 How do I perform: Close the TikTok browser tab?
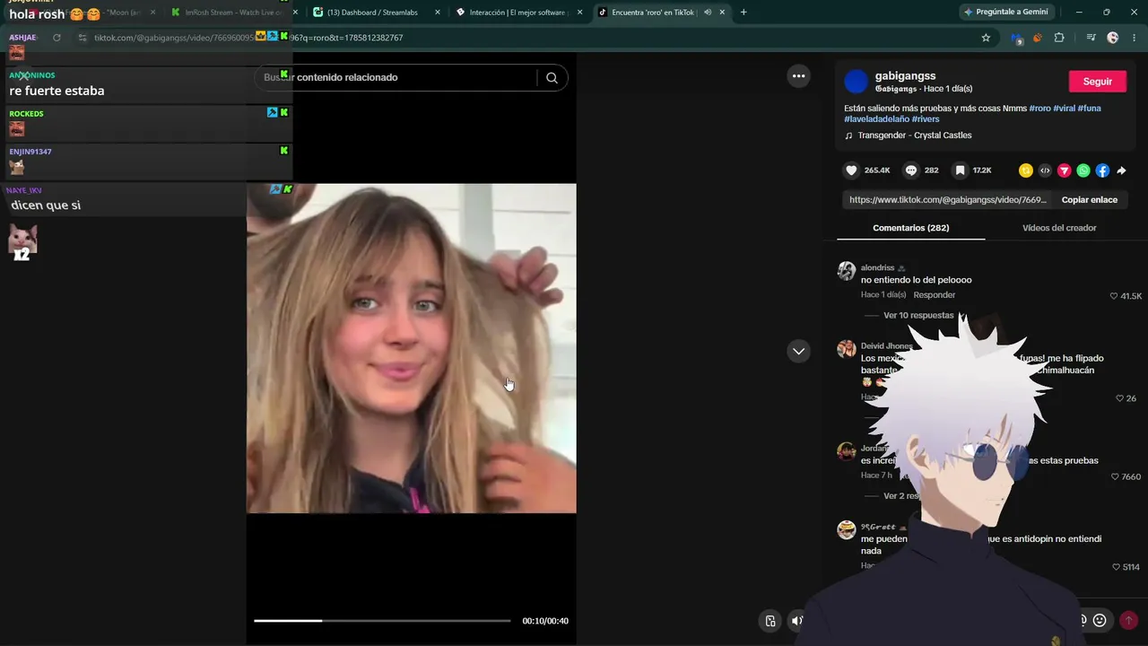coord(722,13)
